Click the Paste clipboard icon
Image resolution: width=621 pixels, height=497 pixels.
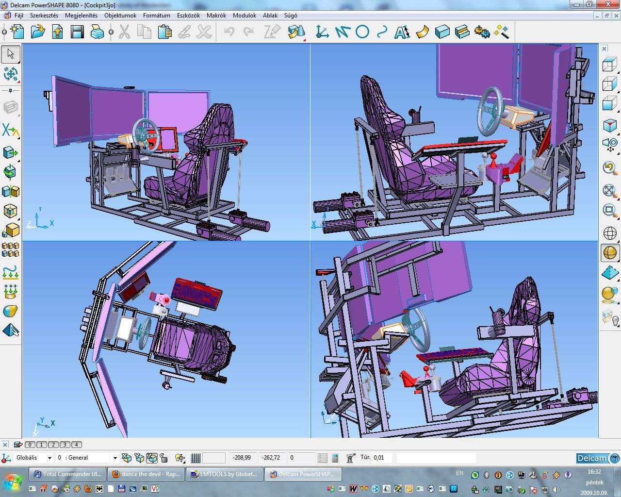tap(164, 32)
